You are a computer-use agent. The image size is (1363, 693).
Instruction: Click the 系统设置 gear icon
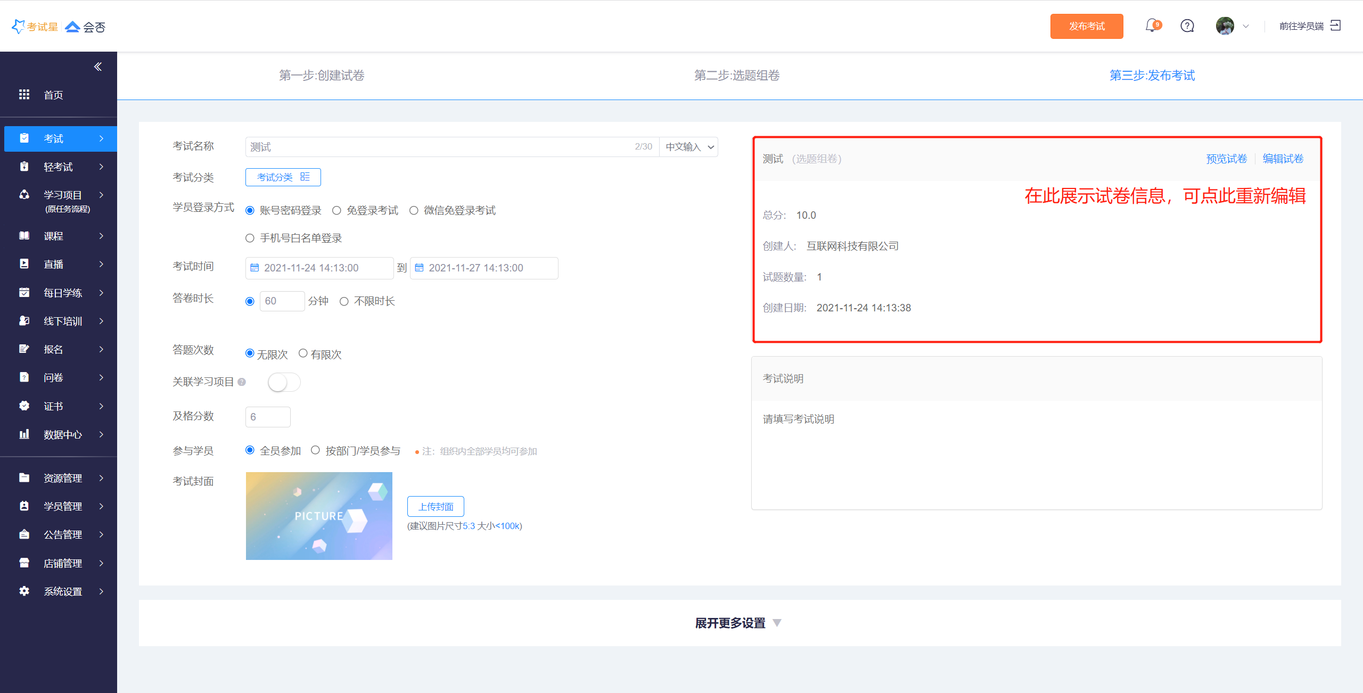pos(24,591)
